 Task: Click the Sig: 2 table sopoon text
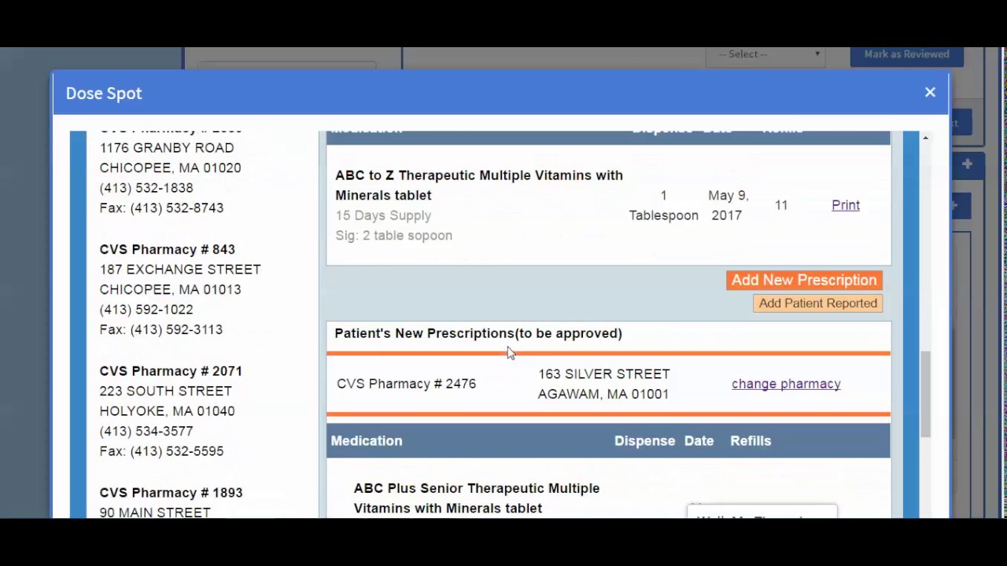click(393, 236)
